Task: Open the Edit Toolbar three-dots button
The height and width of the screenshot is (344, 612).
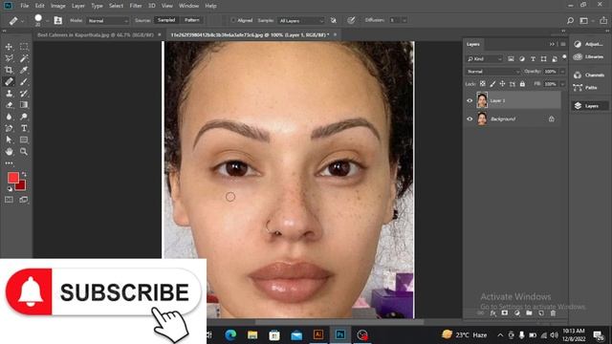Action: pos(9,163)
